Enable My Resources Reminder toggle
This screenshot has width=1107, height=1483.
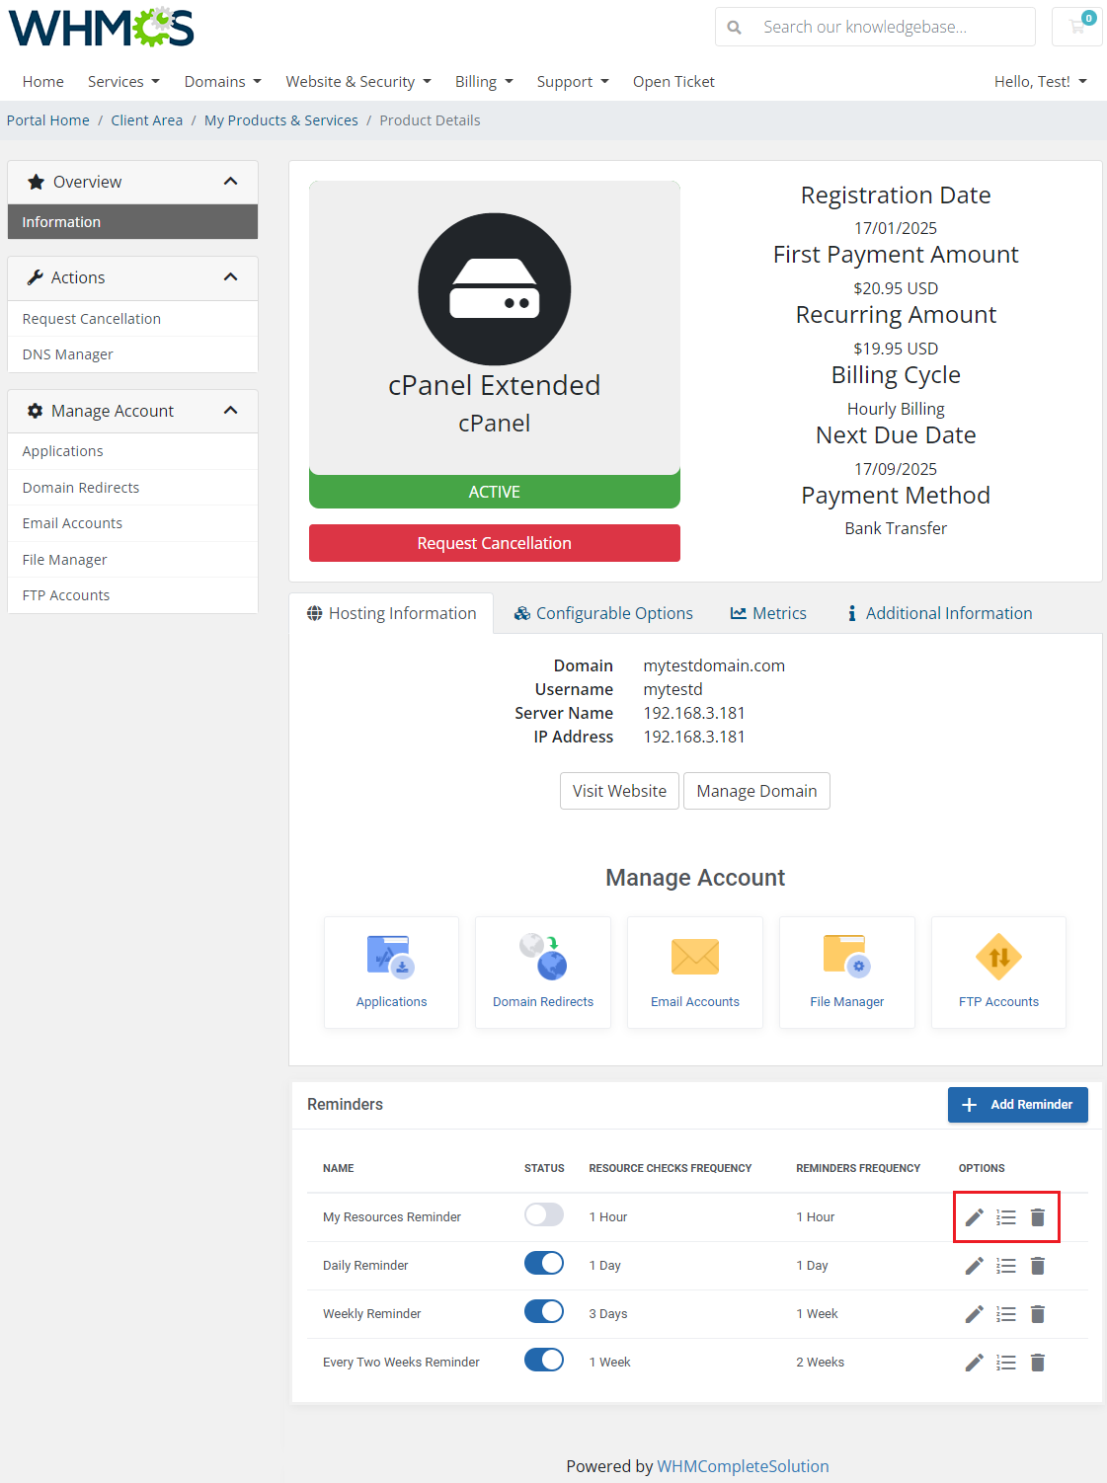[x=544, y=1214]
